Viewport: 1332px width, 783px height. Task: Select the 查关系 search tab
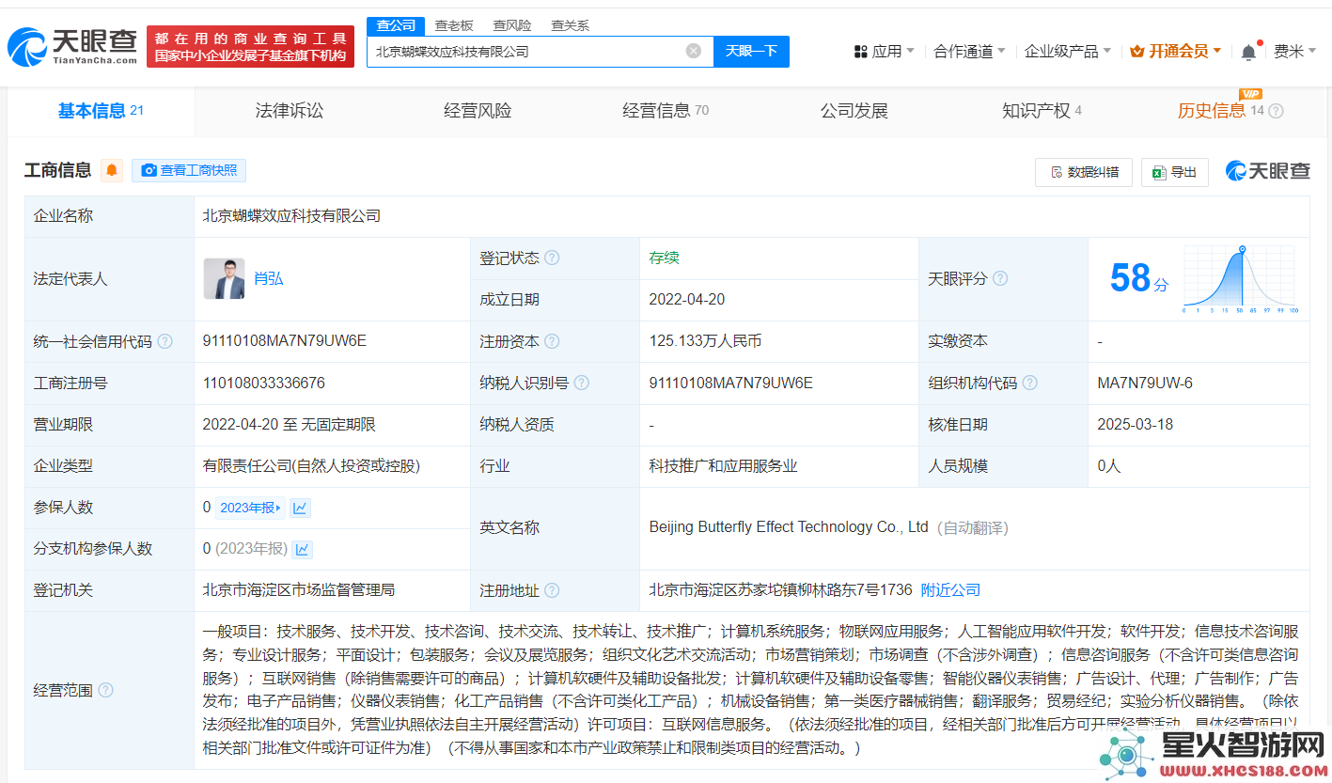570,25
